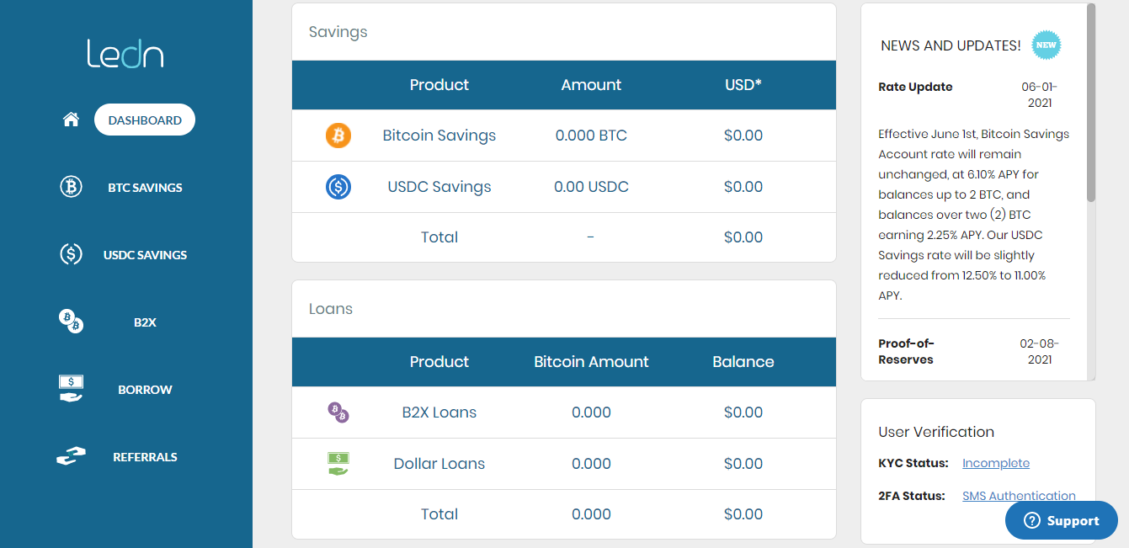This screenshot has height=548, width=1129.
Task: Click the purple B2X Loans row icon
Action: coord(338,412)
